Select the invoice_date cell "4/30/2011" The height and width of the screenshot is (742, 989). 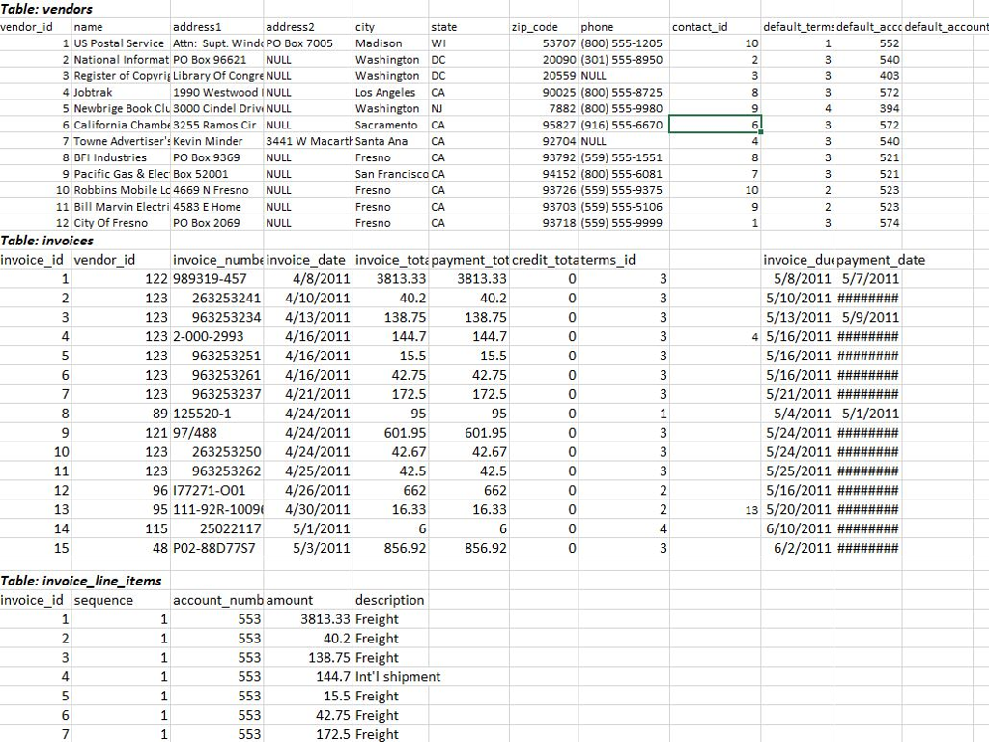tap(300, 510)
